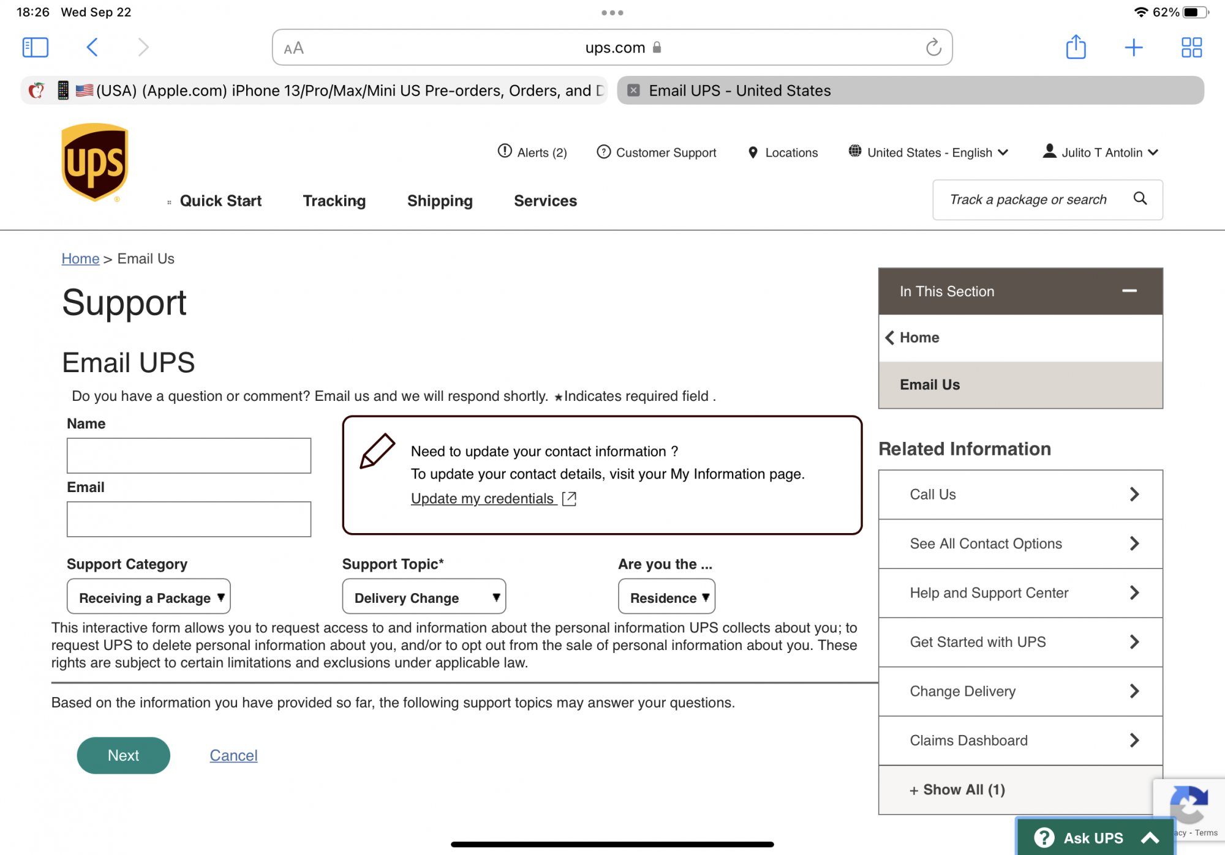Expand the United States - English selector
The height and width of the screenshot is (855, 1225).
coord(928,152)
